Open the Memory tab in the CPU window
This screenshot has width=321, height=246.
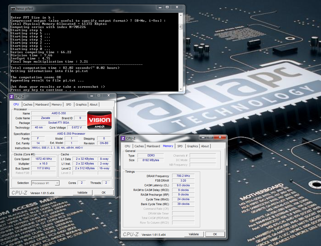coord(57,105)
